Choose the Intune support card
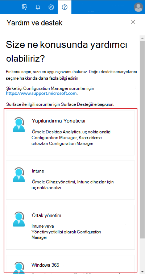This screenshot has width=145, height=274. (x=70, y=180)
